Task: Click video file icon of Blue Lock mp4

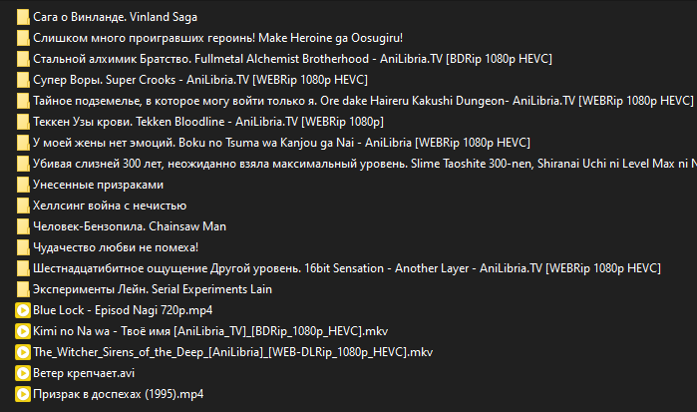Action: point(23,310)
